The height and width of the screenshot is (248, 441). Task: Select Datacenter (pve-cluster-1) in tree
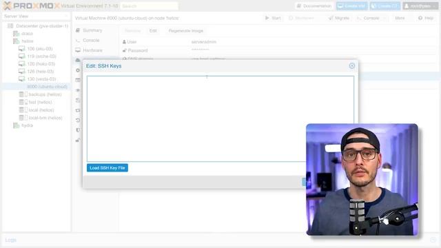point(42,26)
